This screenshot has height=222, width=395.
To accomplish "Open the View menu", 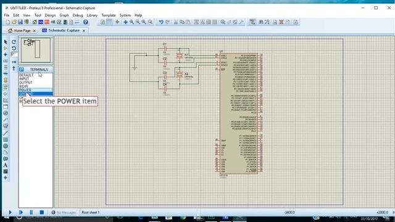I will (x=27, y=15).
